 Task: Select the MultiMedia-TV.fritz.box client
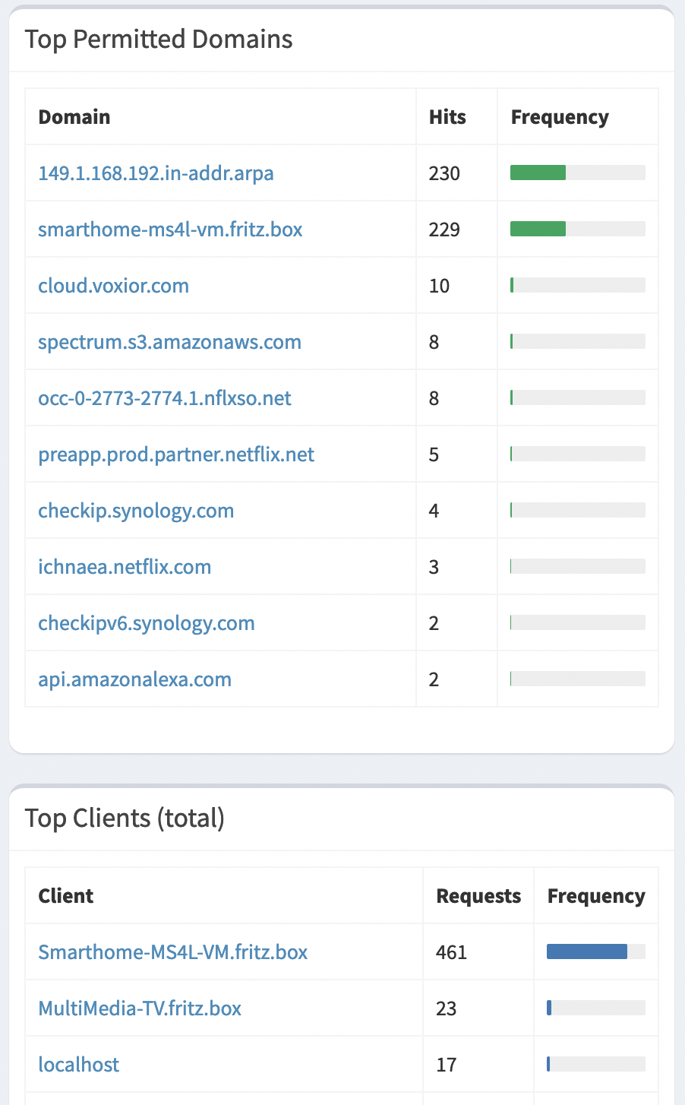(x=140, y=1008)
